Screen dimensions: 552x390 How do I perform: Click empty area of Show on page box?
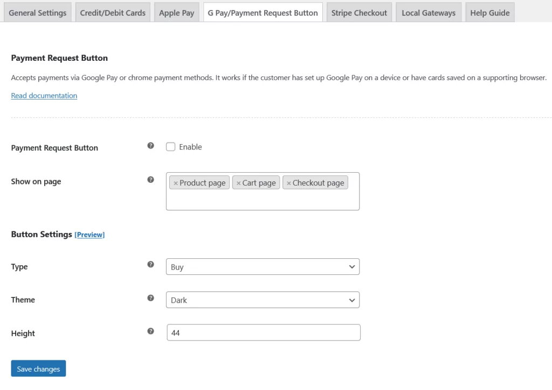tap(263, 200)
